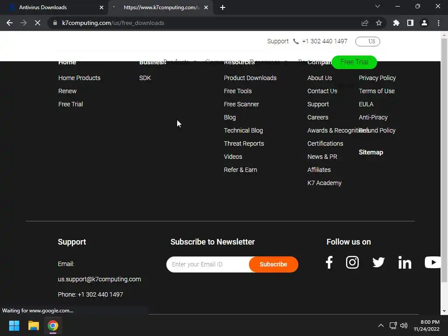Image resolution: width=448 pixels, height=336 pixels.
Task: Show hidden system tray icons
Action: click(x=381, y=325)
